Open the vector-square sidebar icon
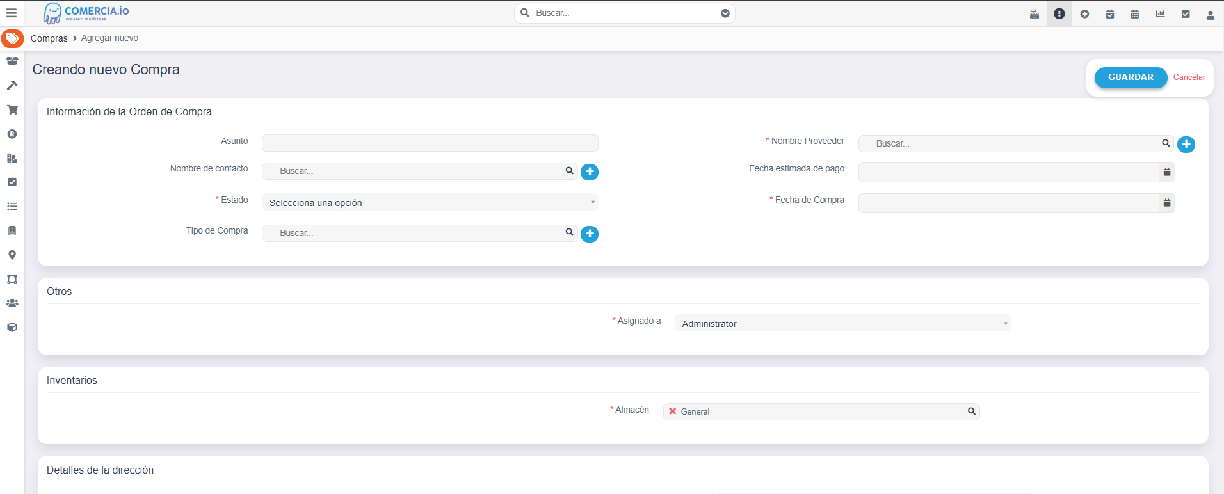The image size is (1224, 494). 12,279
